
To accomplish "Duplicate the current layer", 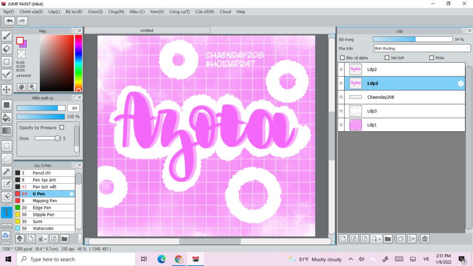I will [401, 239].
